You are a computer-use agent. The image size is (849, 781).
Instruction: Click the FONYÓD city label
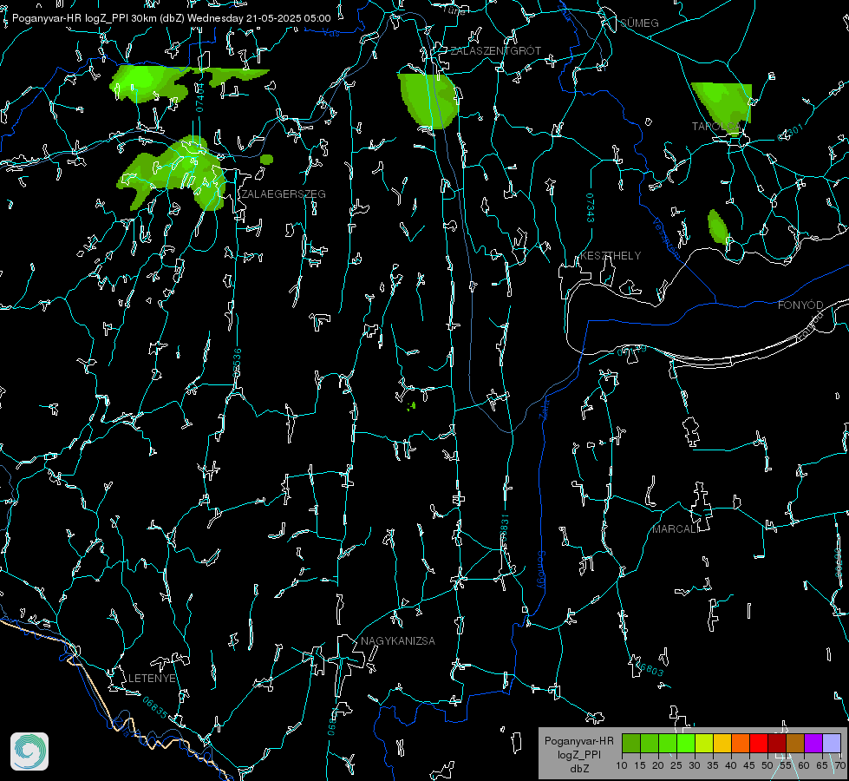click(x=800, y=305)
